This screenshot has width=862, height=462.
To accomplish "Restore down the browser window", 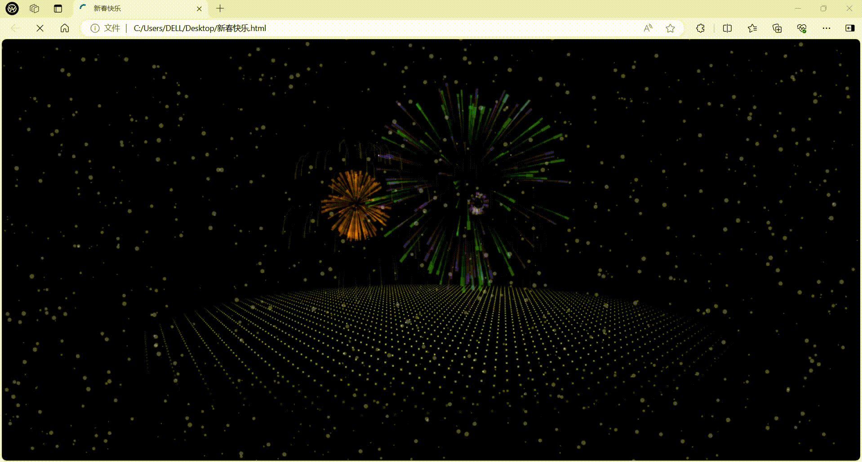I will (x=823, y=8).
